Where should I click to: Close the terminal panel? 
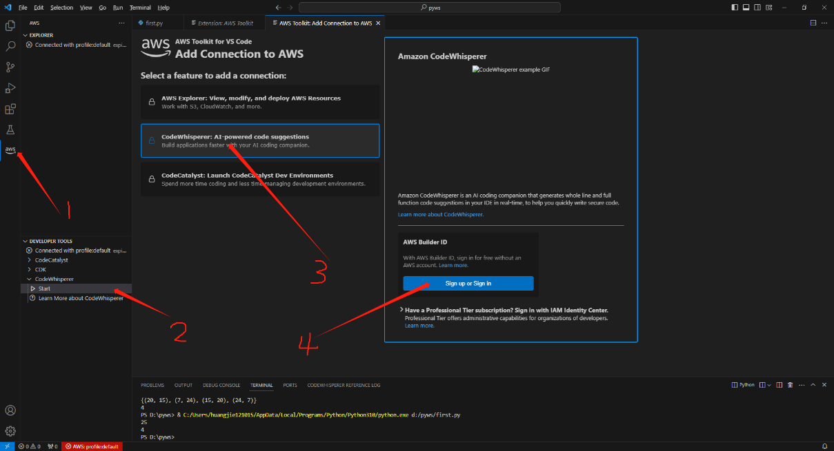point(824,385)
